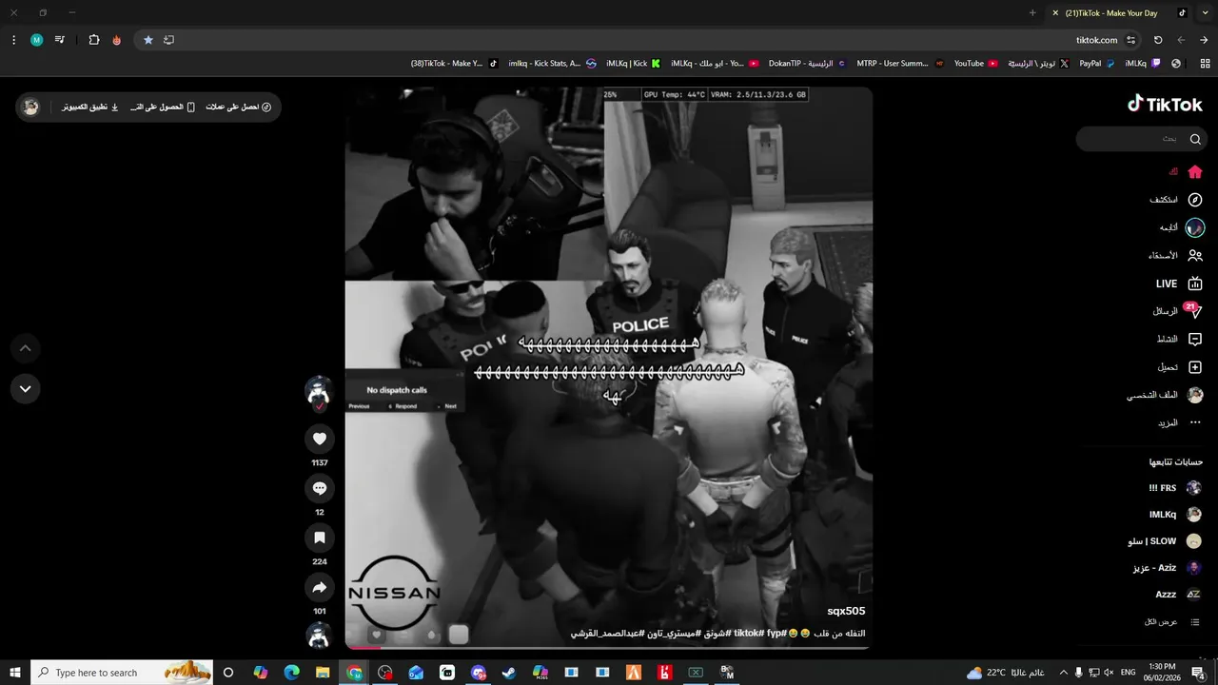Open MTRP - User Summ... bookmark

pyautogui.click(x=900, y=64)
